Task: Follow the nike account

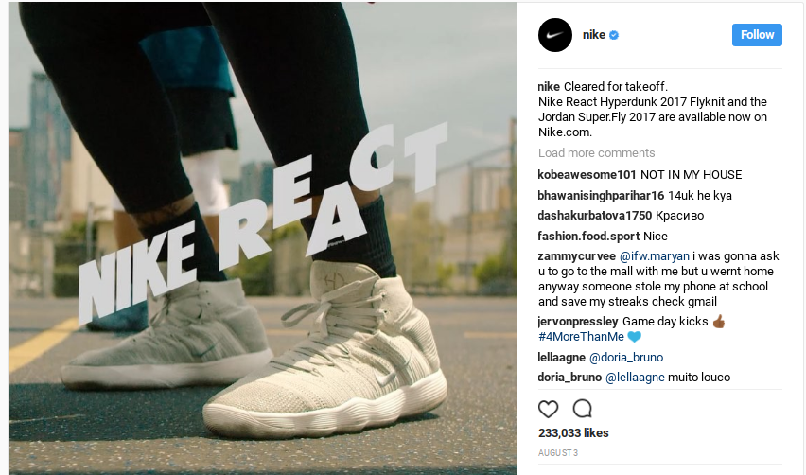Action: pos(757,35)
